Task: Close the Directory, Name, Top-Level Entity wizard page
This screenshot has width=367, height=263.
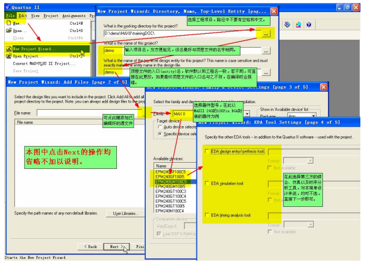Action: (274, 11)
